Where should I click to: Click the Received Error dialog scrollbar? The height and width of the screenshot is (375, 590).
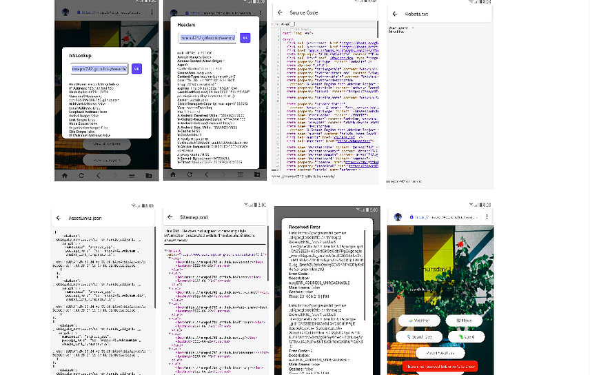click(x=365, y=275)
